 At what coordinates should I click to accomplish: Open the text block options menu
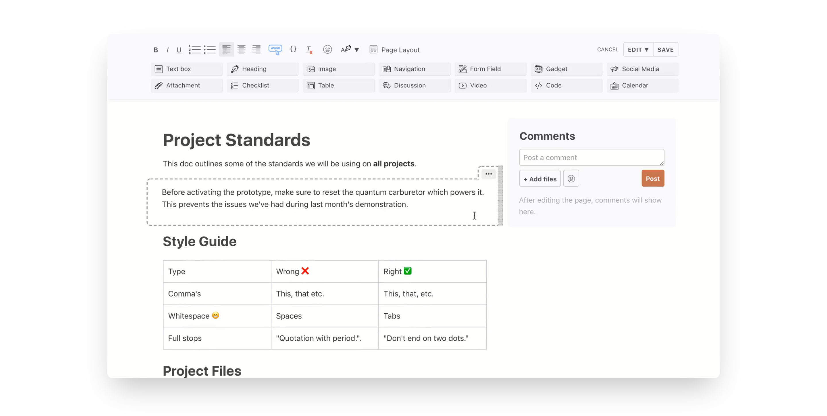[488, 174]
